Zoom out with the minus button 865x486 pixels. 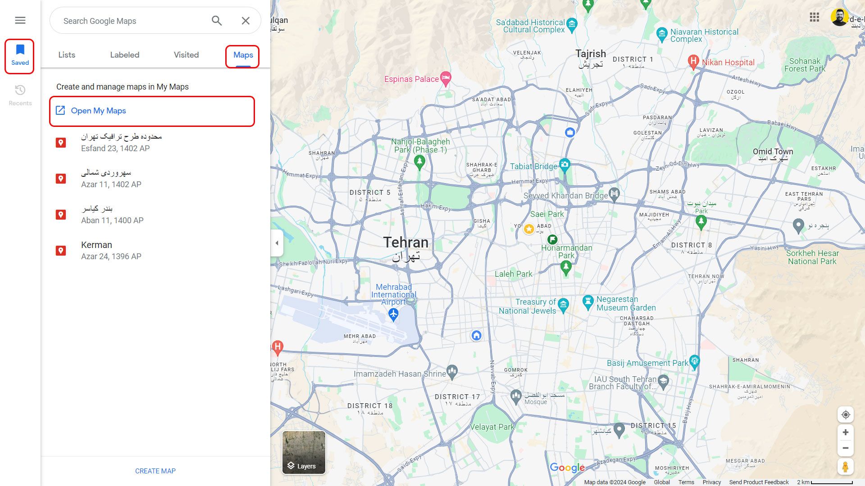point(846,448)
